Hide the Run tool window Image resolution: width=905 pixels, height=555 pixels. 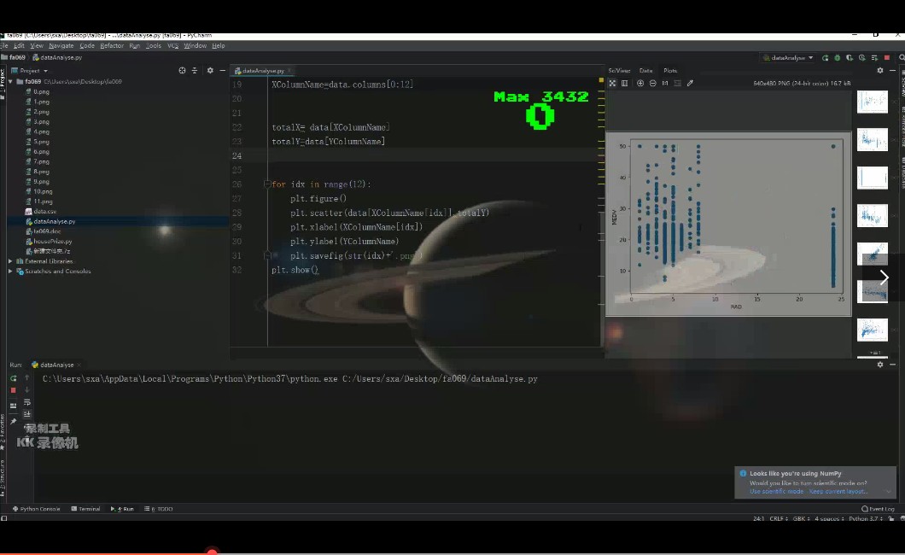point(893,365)
